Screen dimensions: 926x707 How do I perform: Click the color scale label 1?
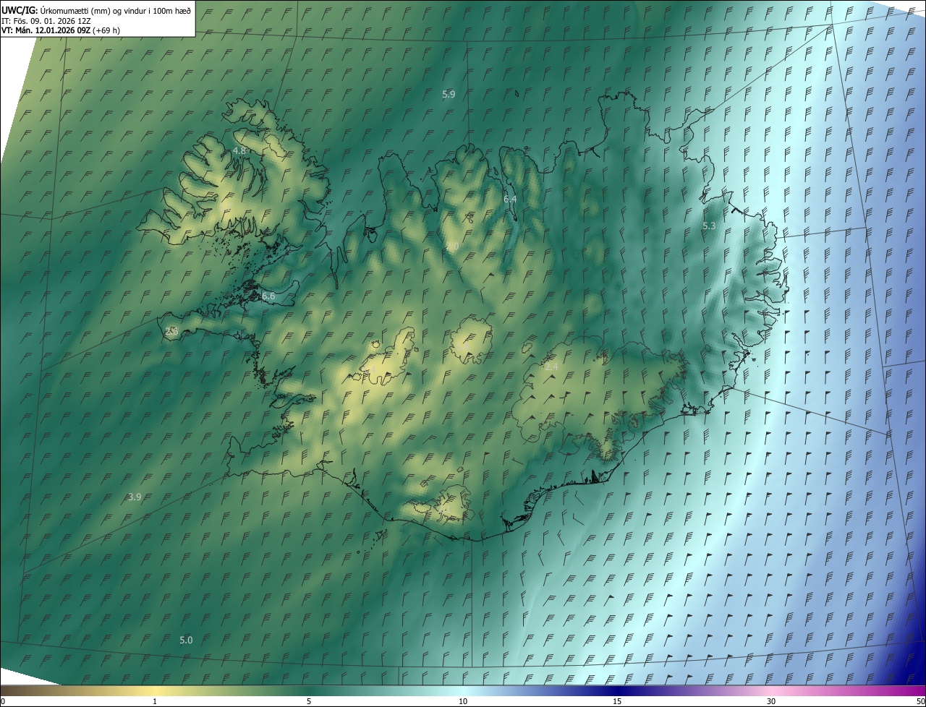[x=155, y=701]
